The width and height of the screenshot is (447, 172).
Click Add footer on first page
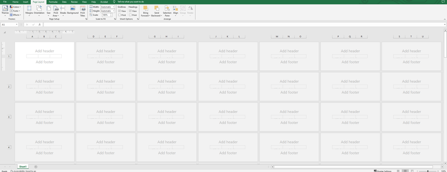44,62
